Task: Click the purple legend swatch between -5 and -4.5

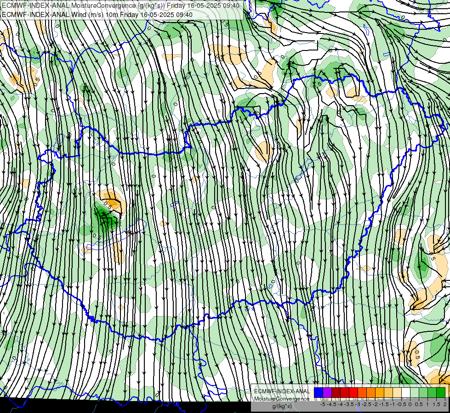Action: tap(327, 393)
